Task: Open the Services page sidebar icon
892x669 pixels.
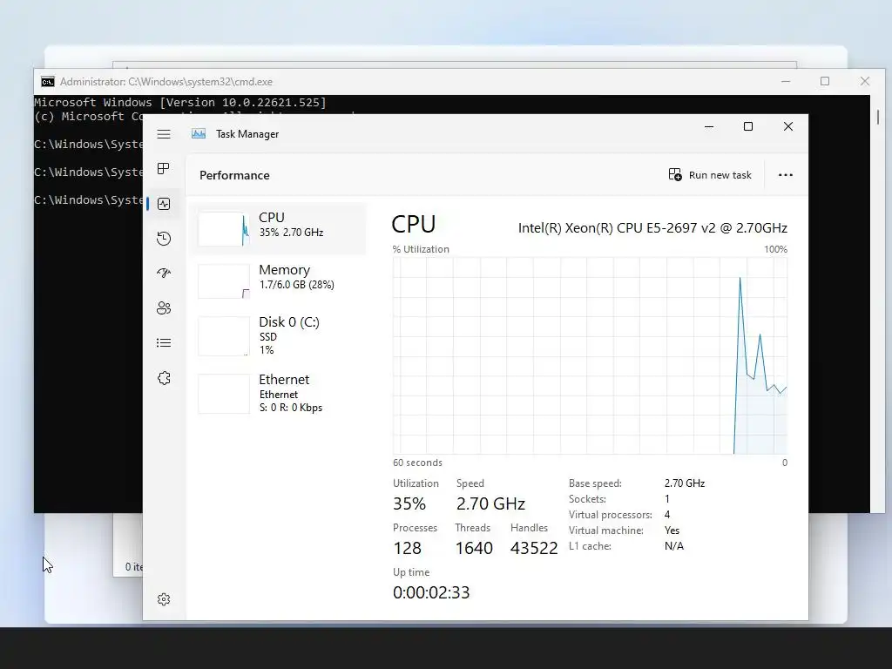Action: click(164, 378)
